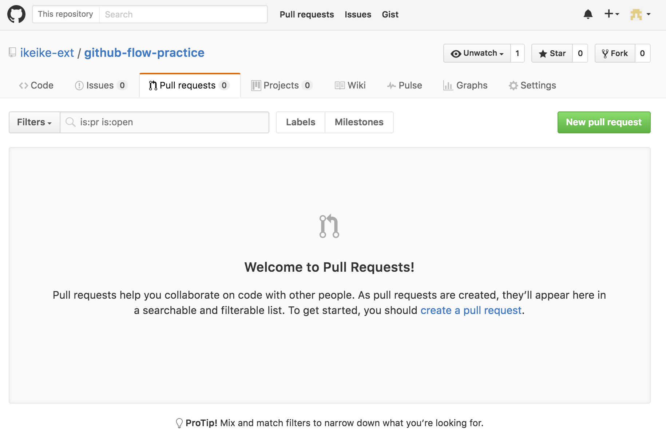Click the ProTip lightbulb icon
The width and height of the screenshot is (666, 440).
(x=179, y=423)
